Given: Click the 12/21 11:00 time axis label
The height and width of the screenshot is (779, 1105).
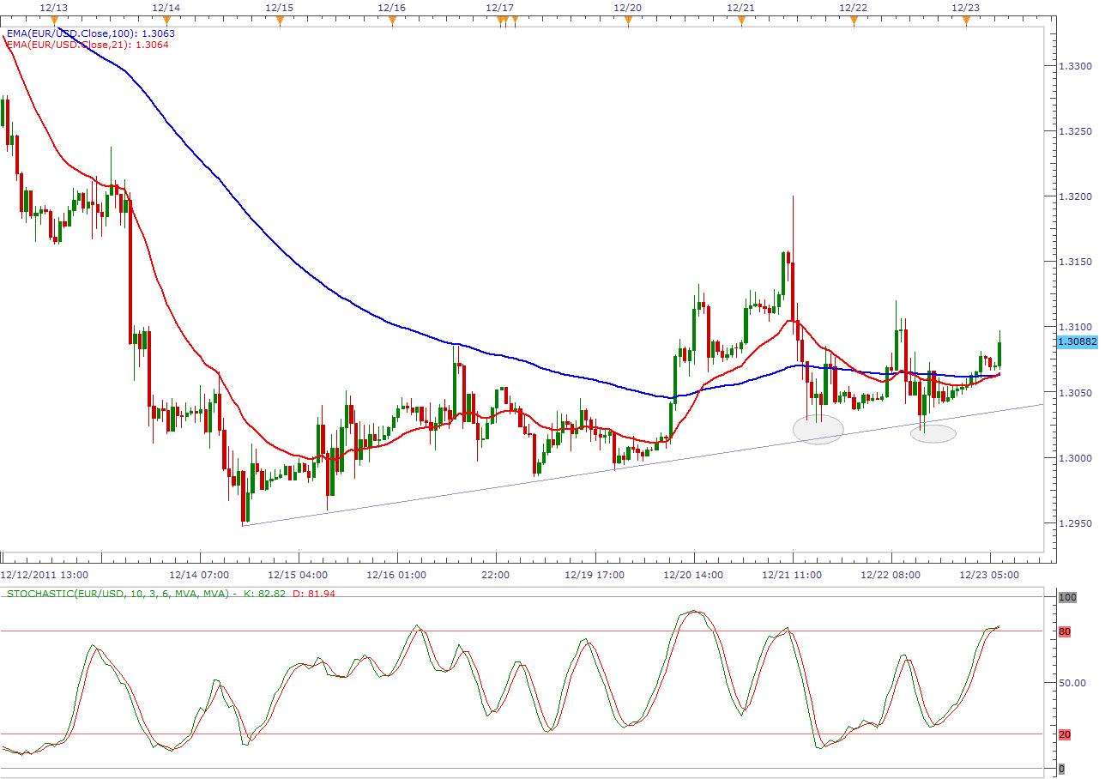Looking at the screenshot, I should pos(793,575).
